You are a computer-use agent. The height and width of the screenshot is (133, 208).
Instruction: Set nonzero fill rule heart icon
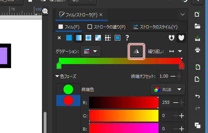tap(181, 38)
